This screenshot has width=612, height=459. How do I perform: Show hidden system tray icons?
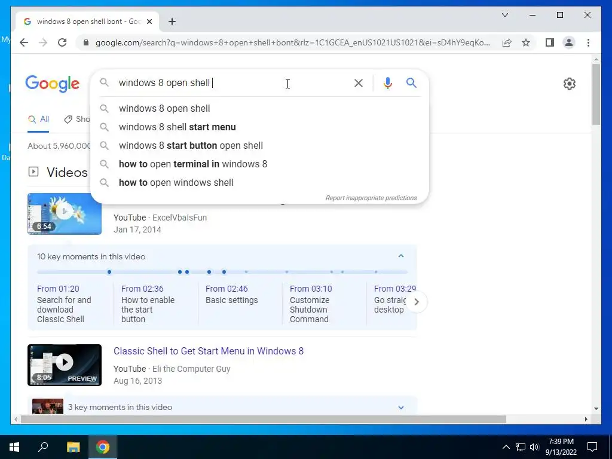506,447
